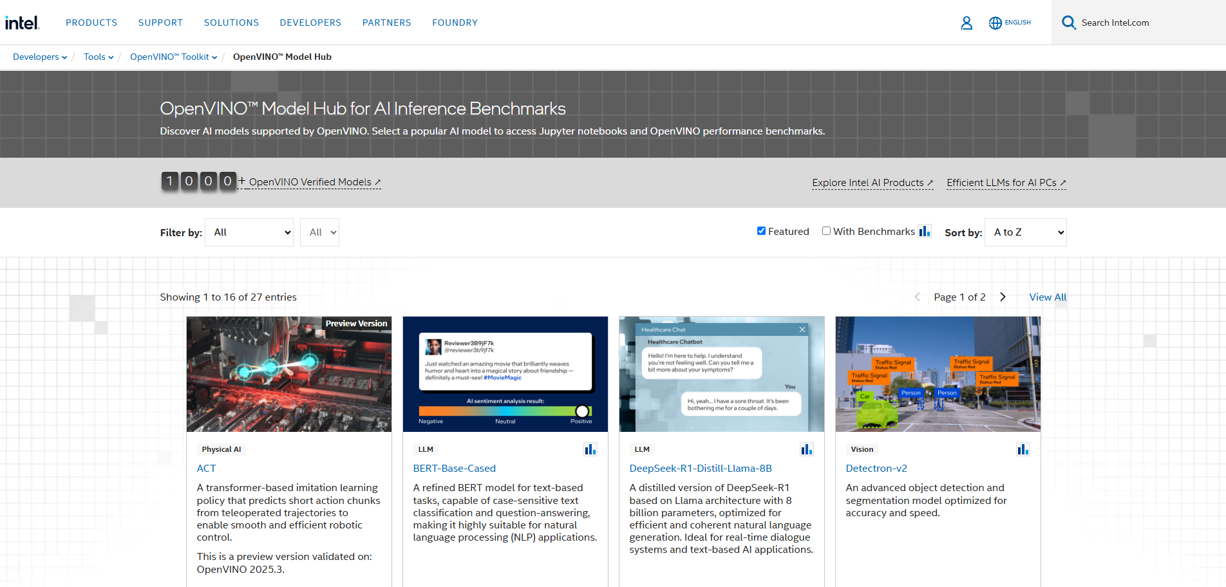The image size is (1226, 587).
Task: Open the Detectron-v2 model link
Action: pos(876,469)
